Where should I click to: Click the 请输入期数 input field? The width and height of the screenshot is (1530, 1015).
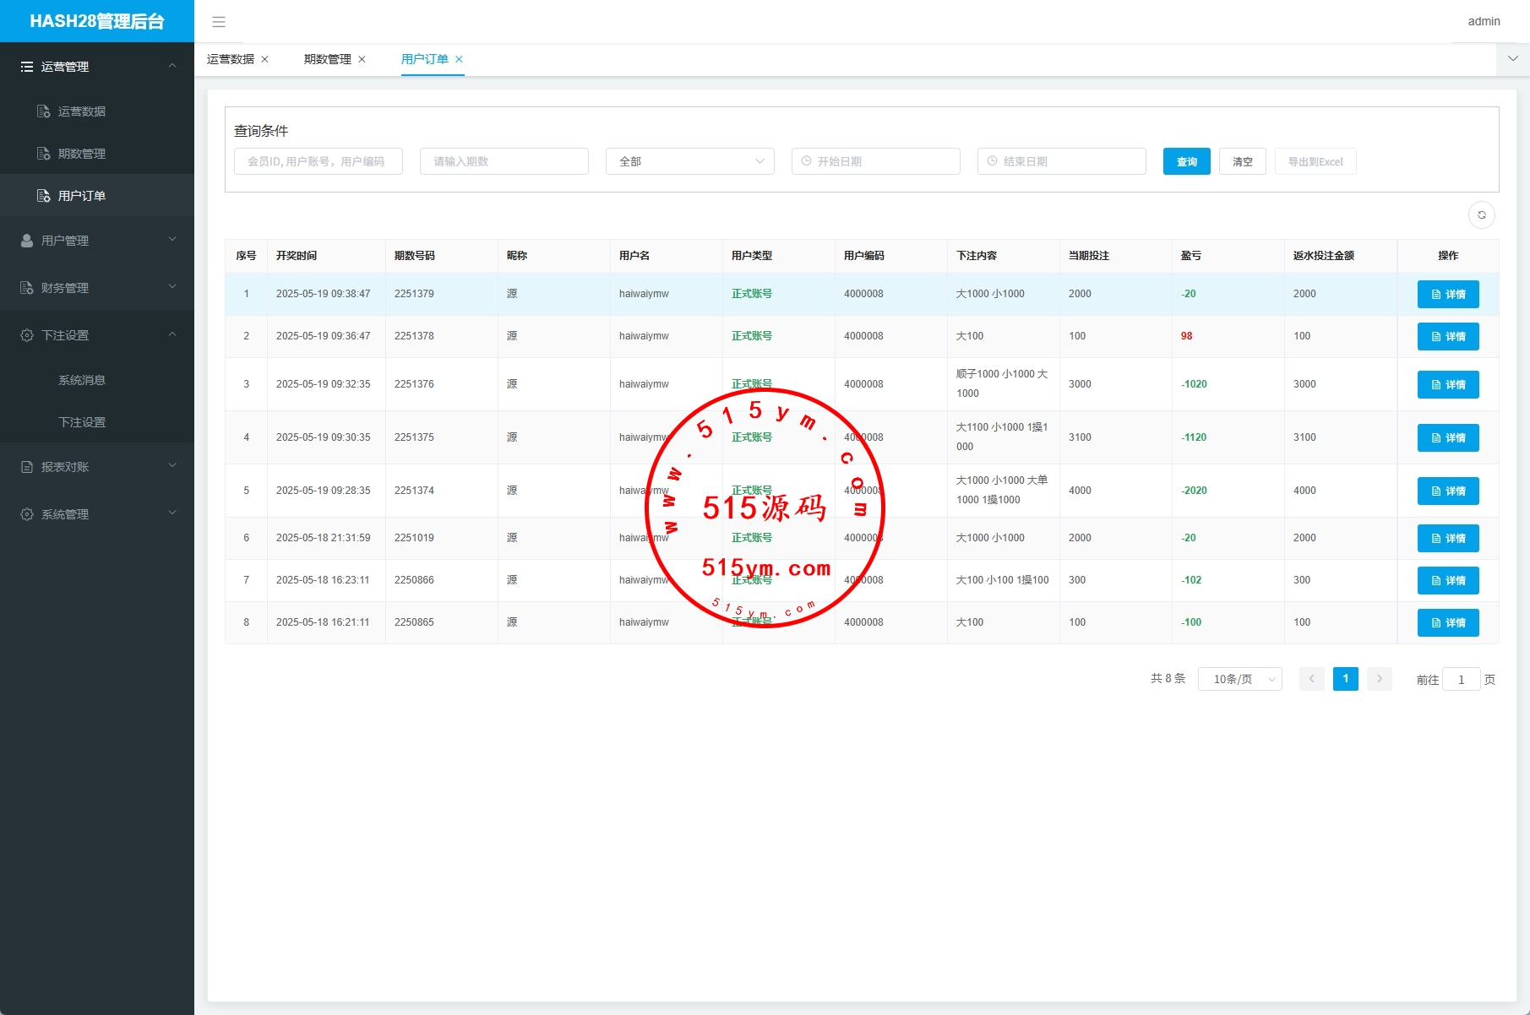click(x=504, y=161)
